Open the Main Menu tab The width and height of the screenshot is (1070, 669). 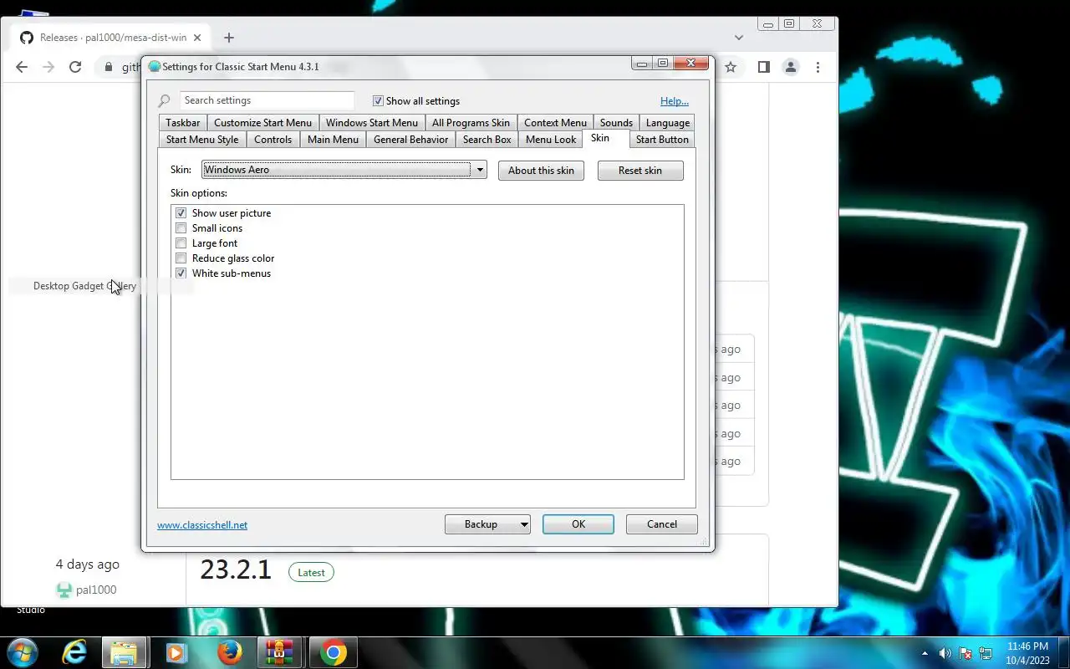coord(333,140)
